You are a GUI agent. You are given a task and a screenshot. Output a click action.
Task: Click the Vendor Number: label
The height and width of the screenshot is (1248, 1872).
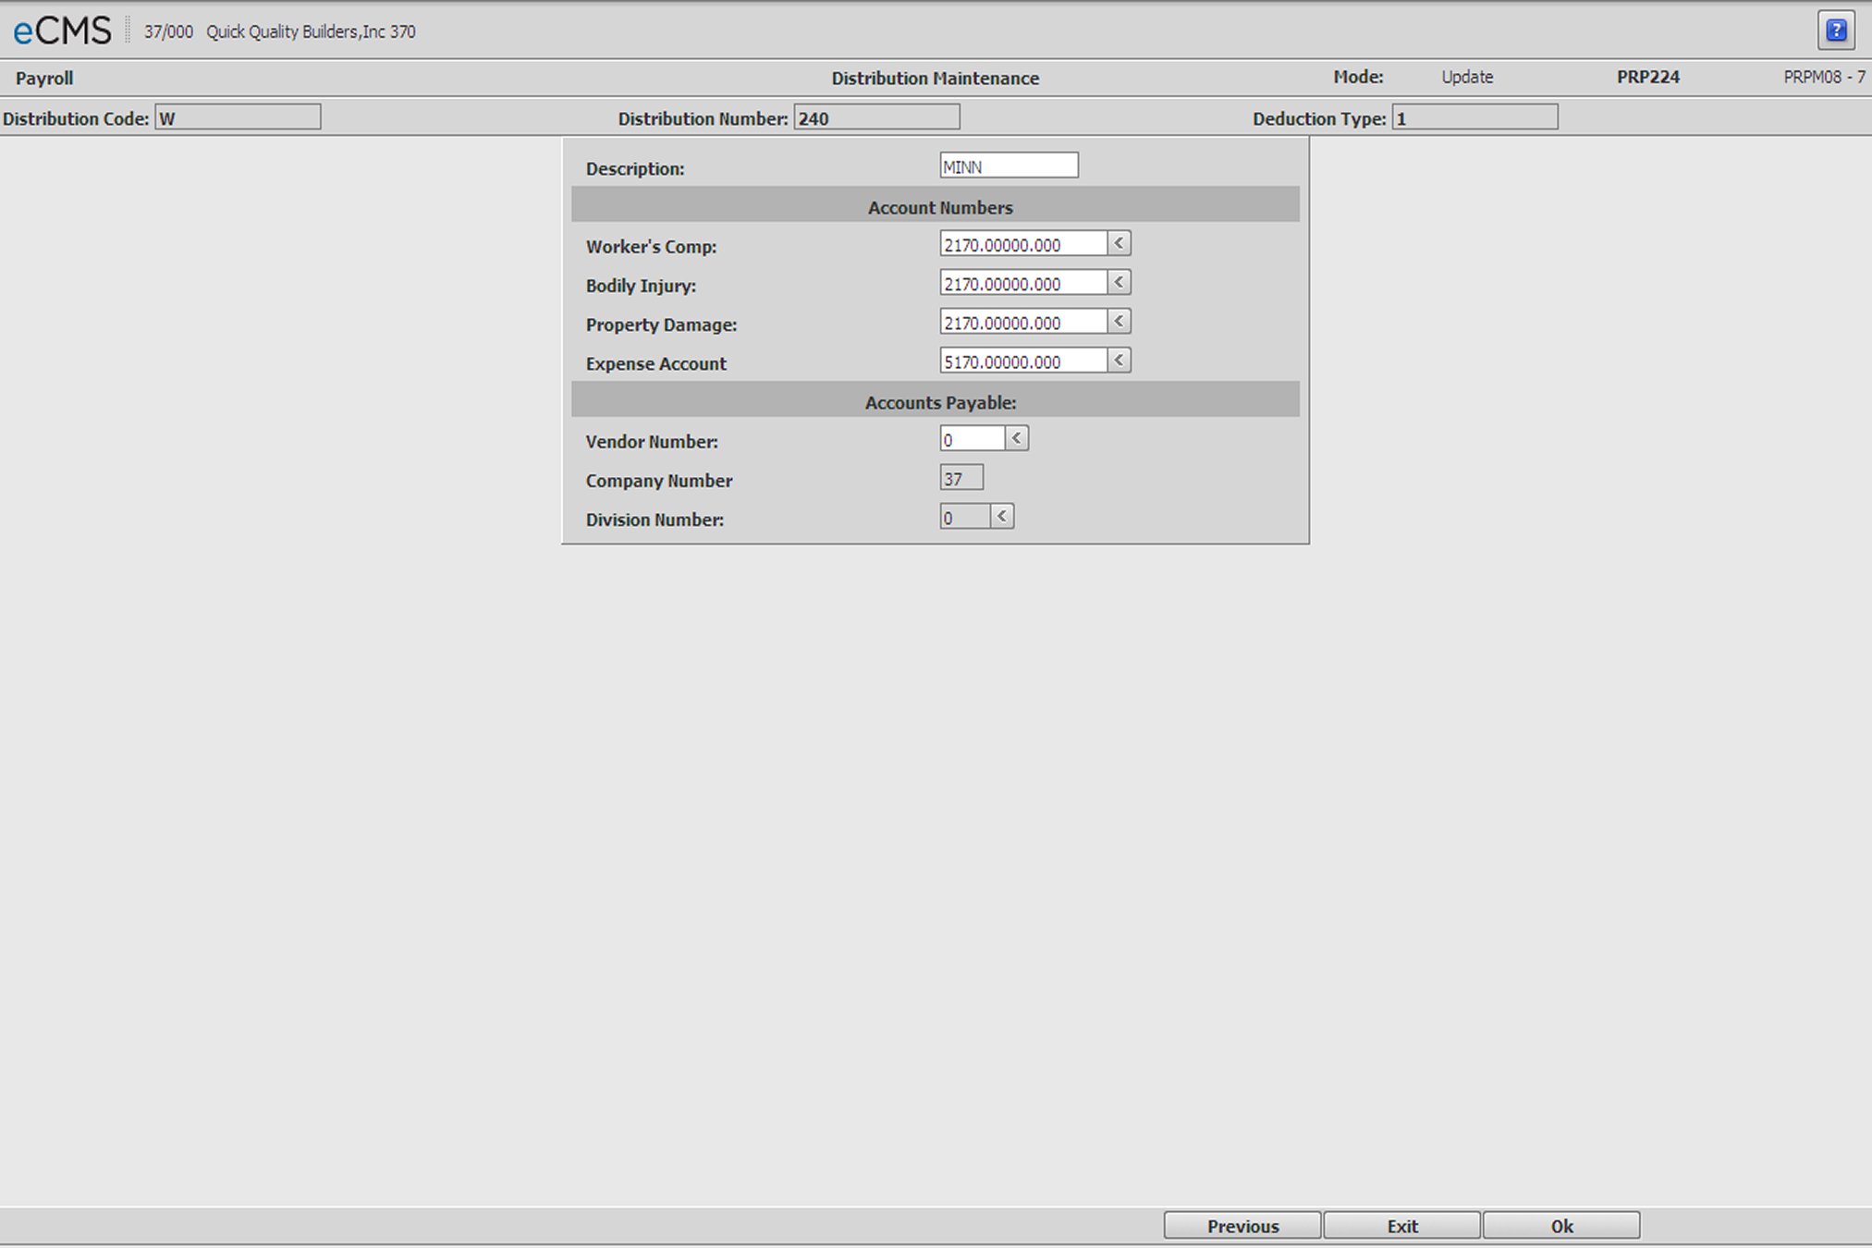[652, 442]
